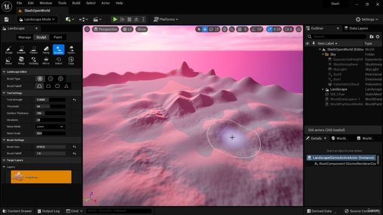The image size is (383, 215).
Task: Open Outliner settings gear
Action: (378, 36)
